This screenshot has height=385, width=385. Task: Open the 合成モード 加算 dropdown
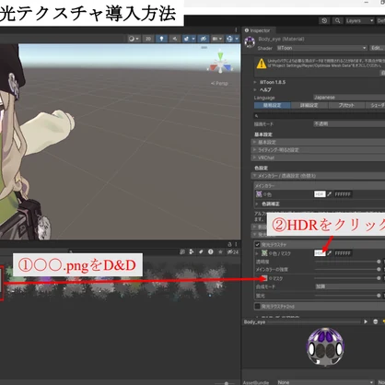pyautogui.click(x=350, y=286)
